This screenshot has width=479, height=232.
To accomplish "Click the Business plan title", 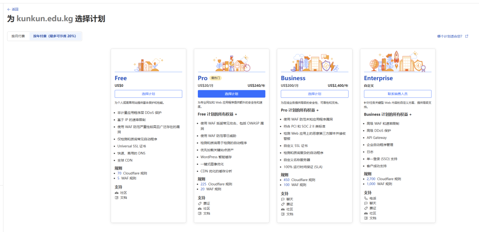I will click(x=293, y=78).
